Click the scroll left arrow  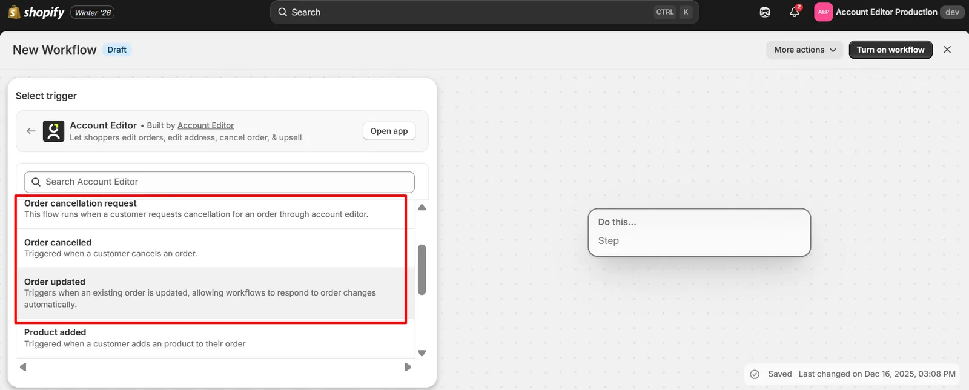tap(23, 367)
